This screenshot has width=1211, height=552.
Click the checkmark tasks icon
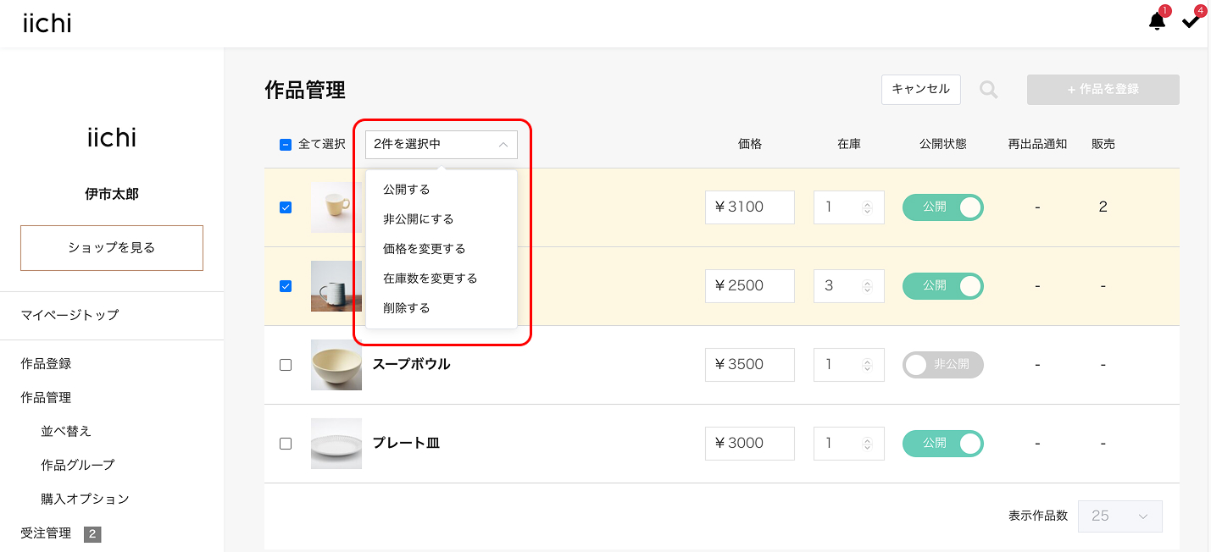1191,21
